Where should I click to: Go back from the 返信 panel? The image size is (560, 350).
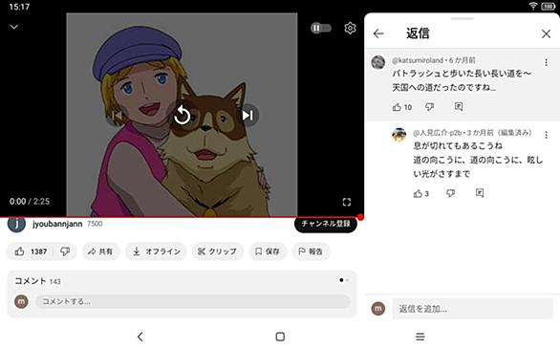378,33
